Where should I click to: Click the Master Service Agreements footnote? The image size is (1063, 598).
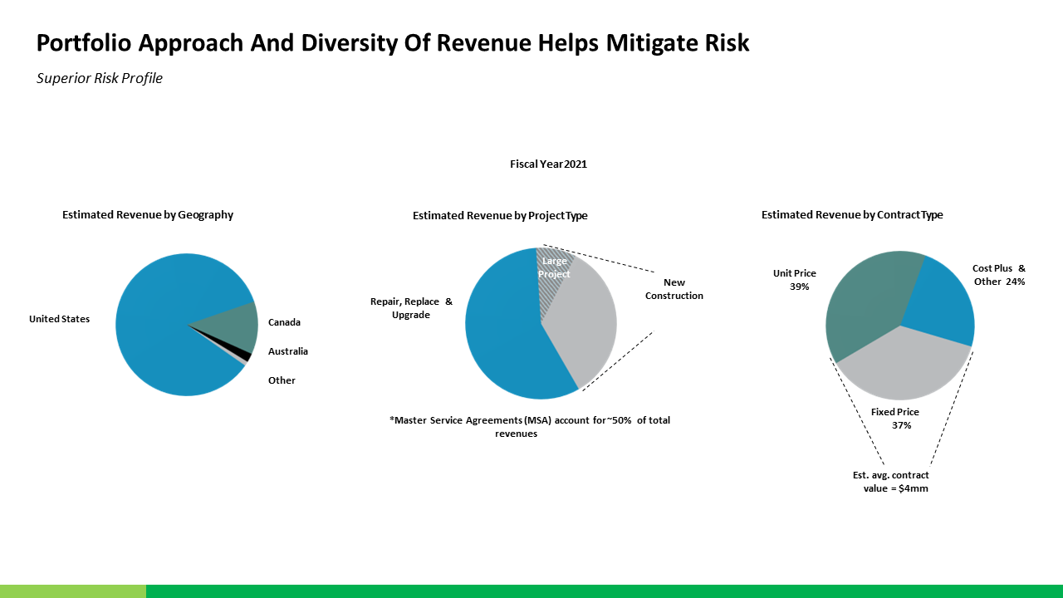point(530,427)
